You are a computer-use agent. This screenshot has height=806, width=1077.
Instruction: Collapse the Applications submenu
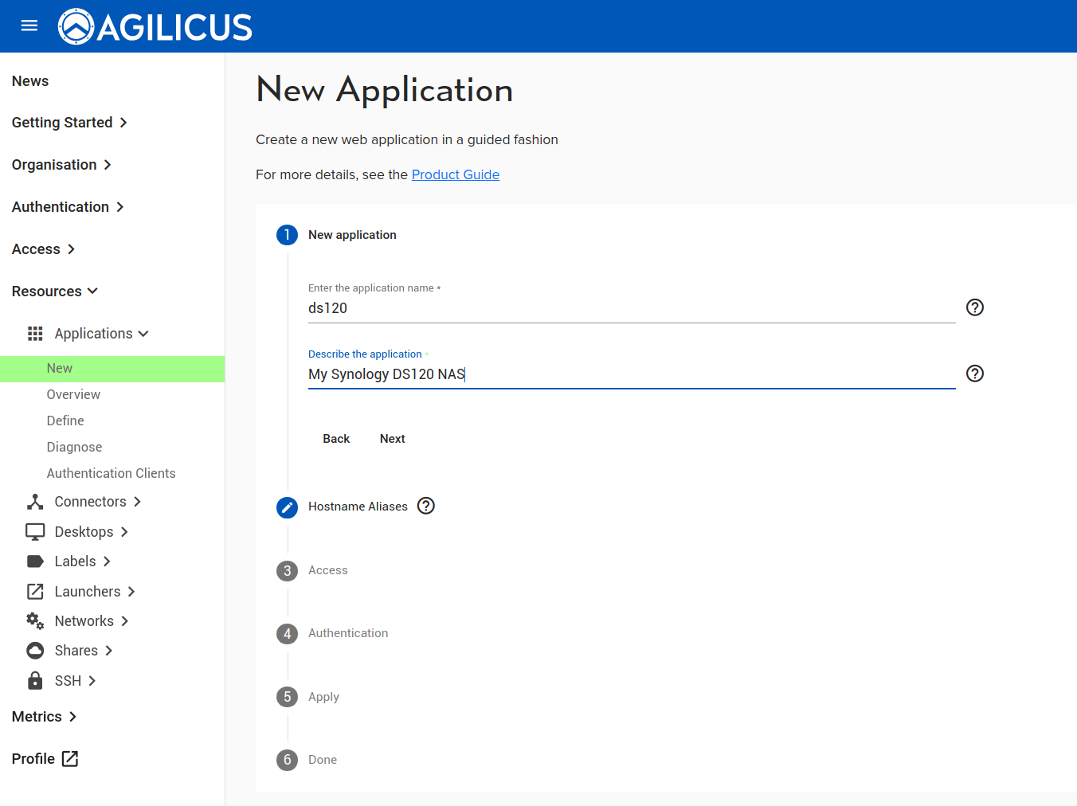point(100,334)
